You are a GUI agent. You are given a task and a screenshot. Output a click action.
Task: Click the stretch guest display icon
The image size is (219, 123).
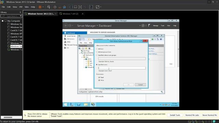tap(98, 7)
